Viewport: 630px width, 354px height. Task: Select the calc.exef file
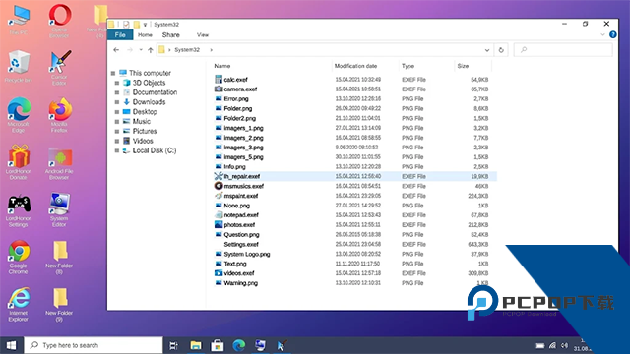tap(235, 80)
